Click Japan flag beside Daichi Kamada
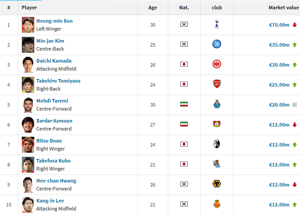The height and width of the screenshot is (214, 300). [x=184, y=64]
